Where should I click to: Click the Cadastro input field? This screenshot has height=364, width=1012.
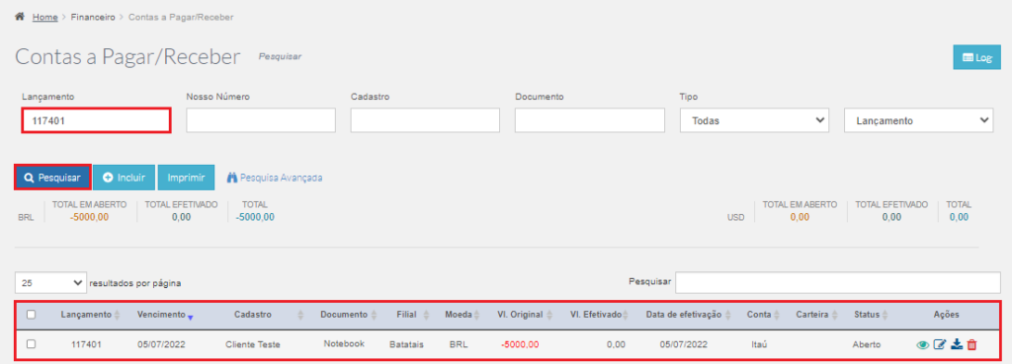point(425,120)
